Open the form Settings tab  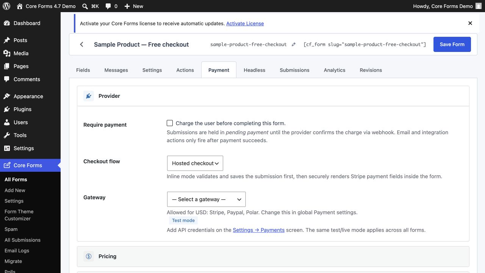coord(152,70)
